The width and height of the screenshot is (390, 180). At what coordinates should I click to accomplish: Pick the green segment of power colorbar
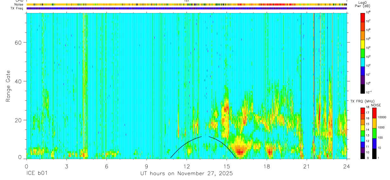[x=362, y=53]
